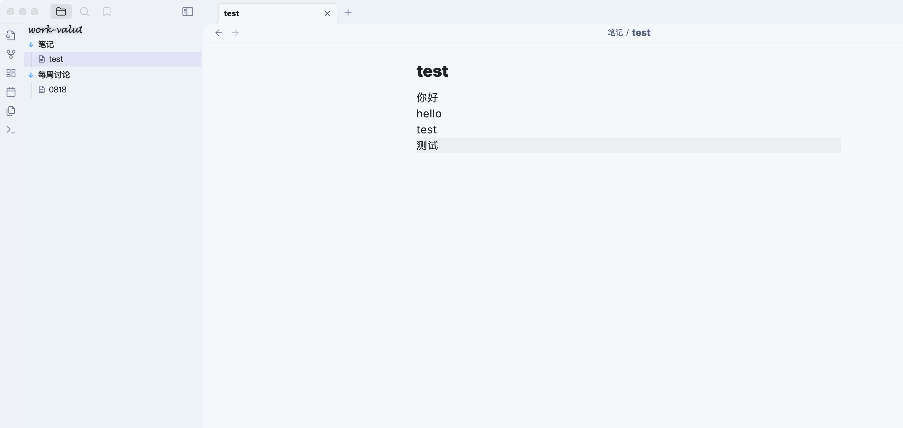The width and height of the screenshot is (903, 428).
Task: Collapse the 笔记 folder
Action: (31, 45)
